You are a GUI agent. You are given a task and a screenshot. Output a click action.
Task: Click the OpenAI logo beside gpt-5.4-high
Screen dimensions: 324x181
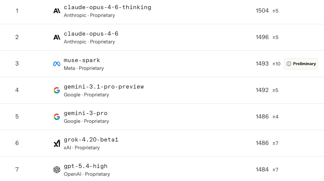[56, 170]
